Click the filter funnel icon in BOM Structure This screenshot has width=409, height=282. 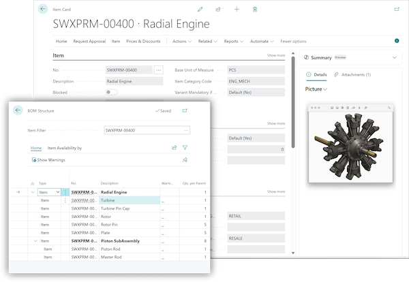[185, 148]
